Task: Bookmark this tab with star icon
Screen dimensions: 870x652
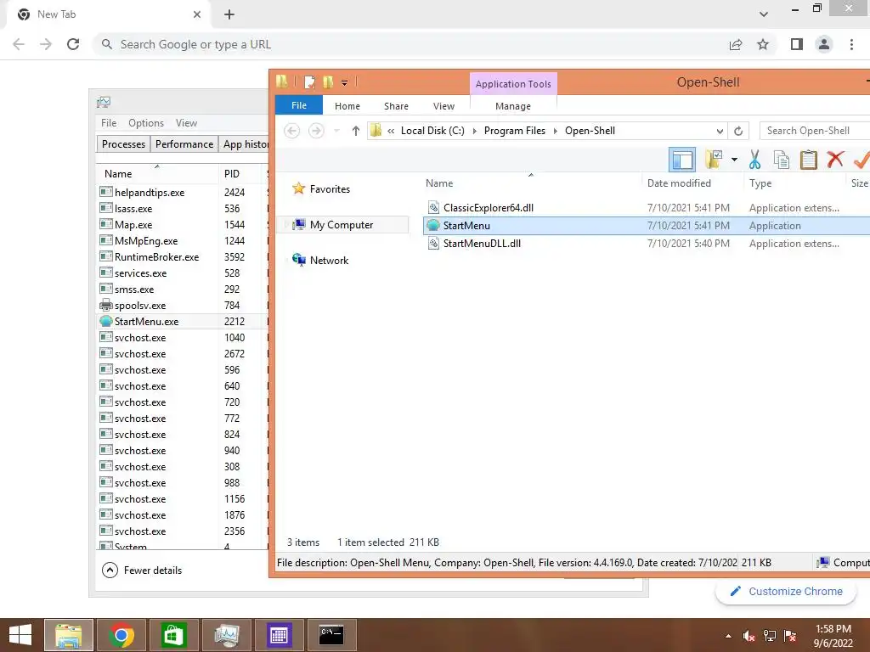Action: click(763, 44)
